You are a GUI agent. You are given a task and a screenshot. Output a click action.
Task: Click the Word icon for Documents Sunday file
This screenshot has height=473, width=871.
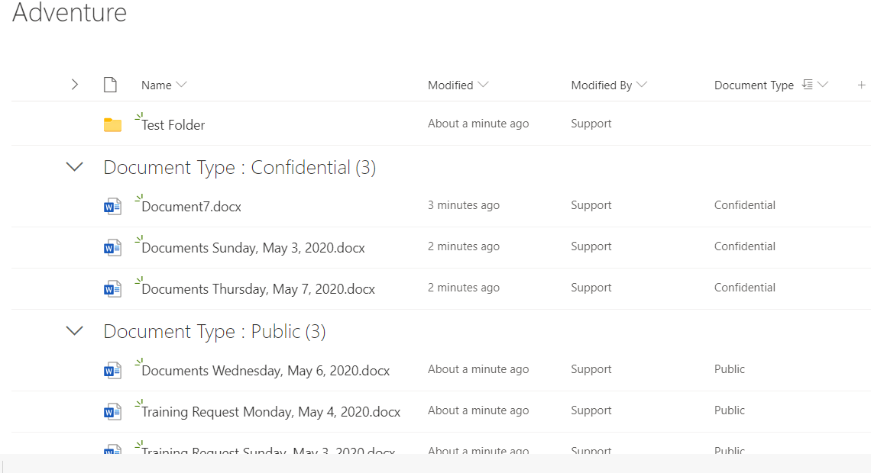[x=113, y=248]
